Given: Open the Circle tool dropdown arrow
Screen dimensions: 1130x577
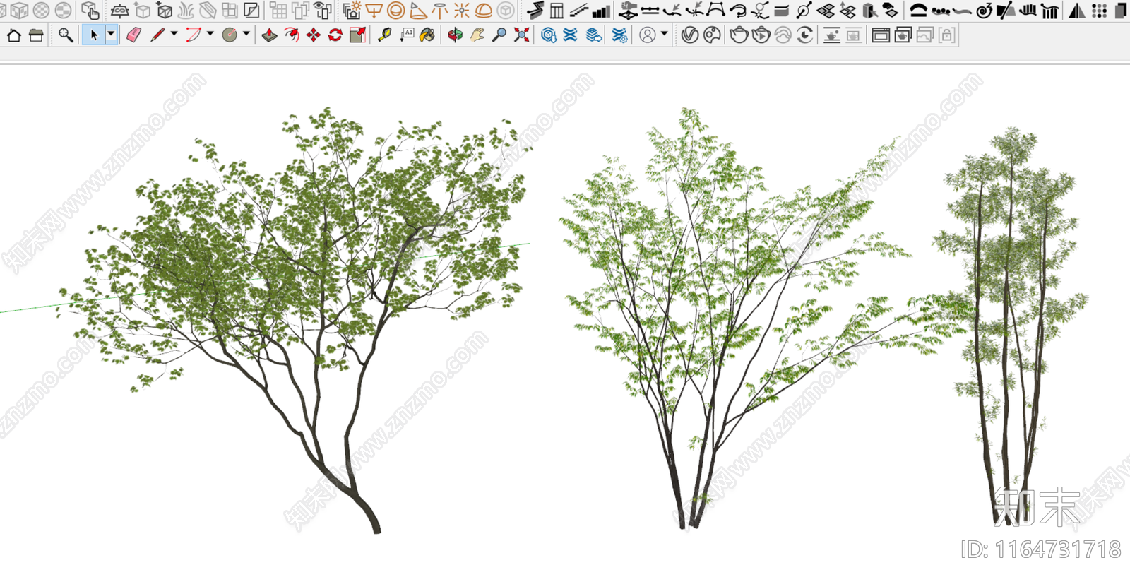Looking at the screenshot, I should [x=246, y=34].
